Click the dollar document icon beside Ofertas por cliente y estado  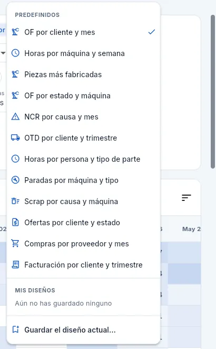pyautogui.click(x=15, y=222)
